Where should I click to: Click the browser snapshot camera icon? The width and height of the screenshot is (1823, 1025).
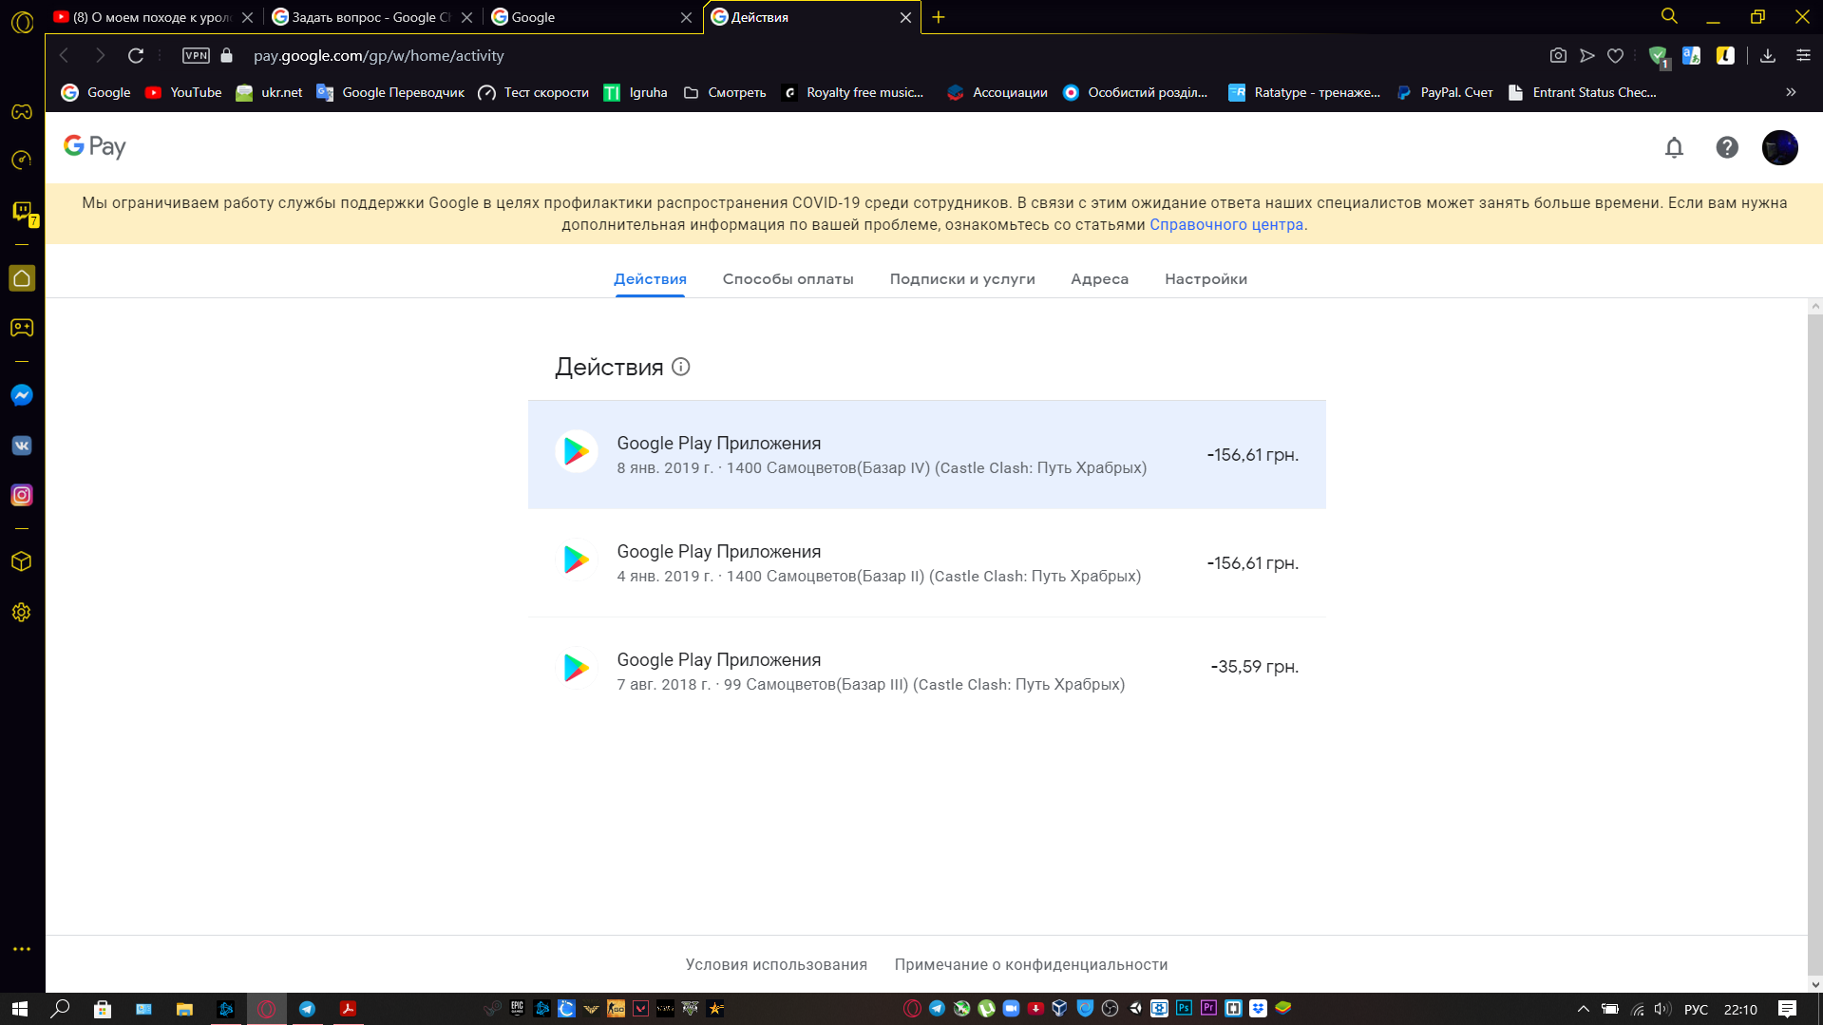[1558, 55]
